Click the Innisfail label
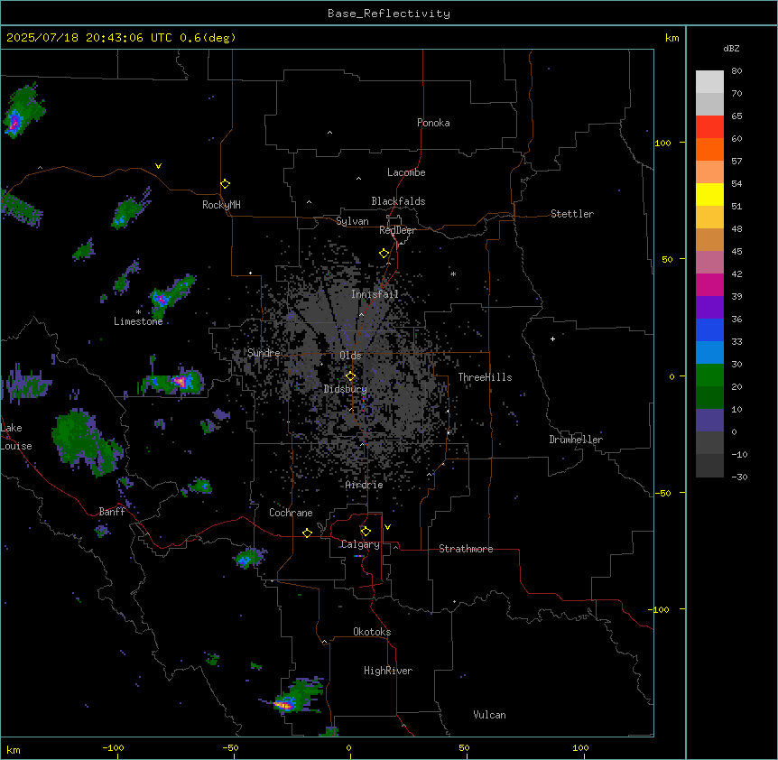 [x=375, y=294]
